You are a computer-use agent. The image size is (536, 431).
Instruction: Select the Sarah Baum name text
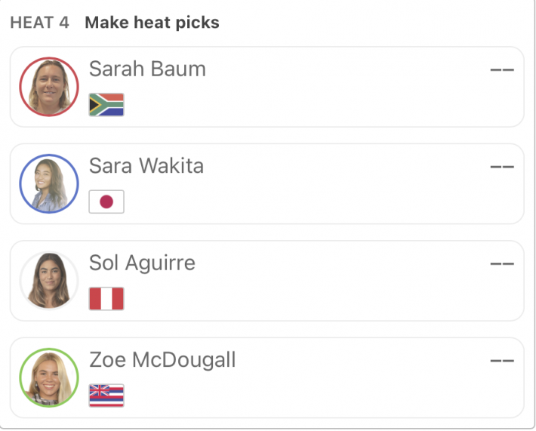(x=147, y=69)
